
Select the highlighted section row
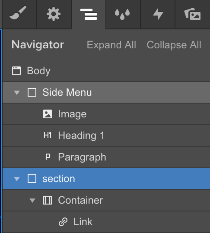tap(106, 179)
